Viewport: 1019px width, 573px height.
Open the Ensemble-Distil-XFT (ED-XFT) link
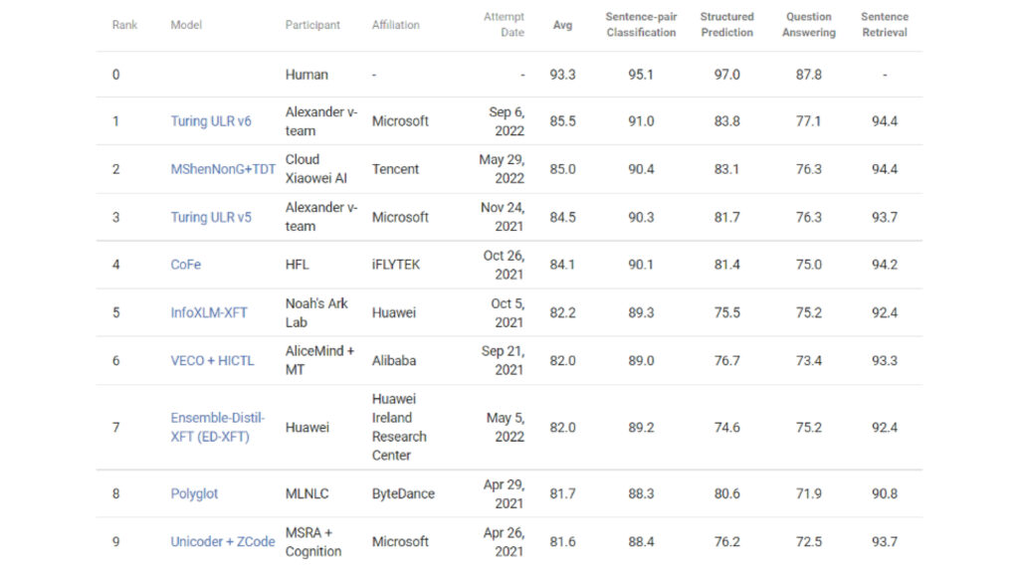pyautogui.click(x=218, y=427)
